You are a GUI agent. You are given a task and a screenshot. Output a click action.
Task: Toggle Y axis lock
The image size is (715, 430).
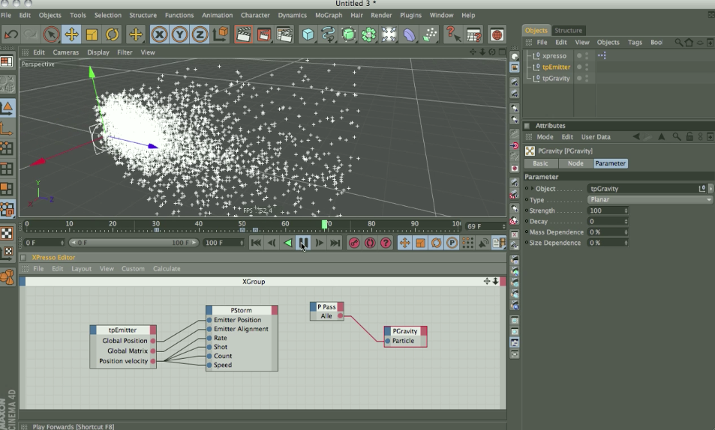[x=179, y=34]
